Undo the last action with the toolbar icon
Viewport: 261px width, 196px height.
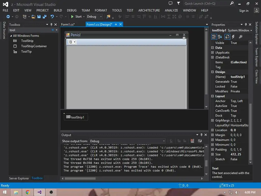pos(52,17)
